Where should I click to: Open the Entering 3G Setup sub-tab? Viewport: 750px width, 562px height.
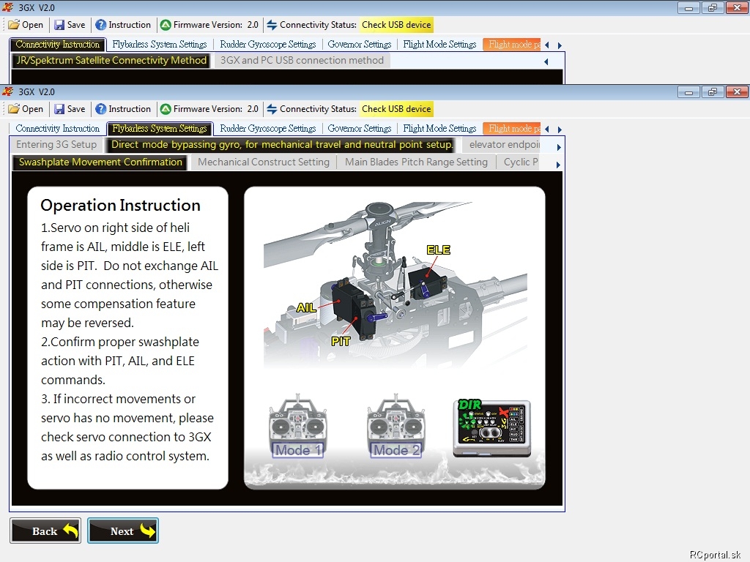tap(56, 145)
